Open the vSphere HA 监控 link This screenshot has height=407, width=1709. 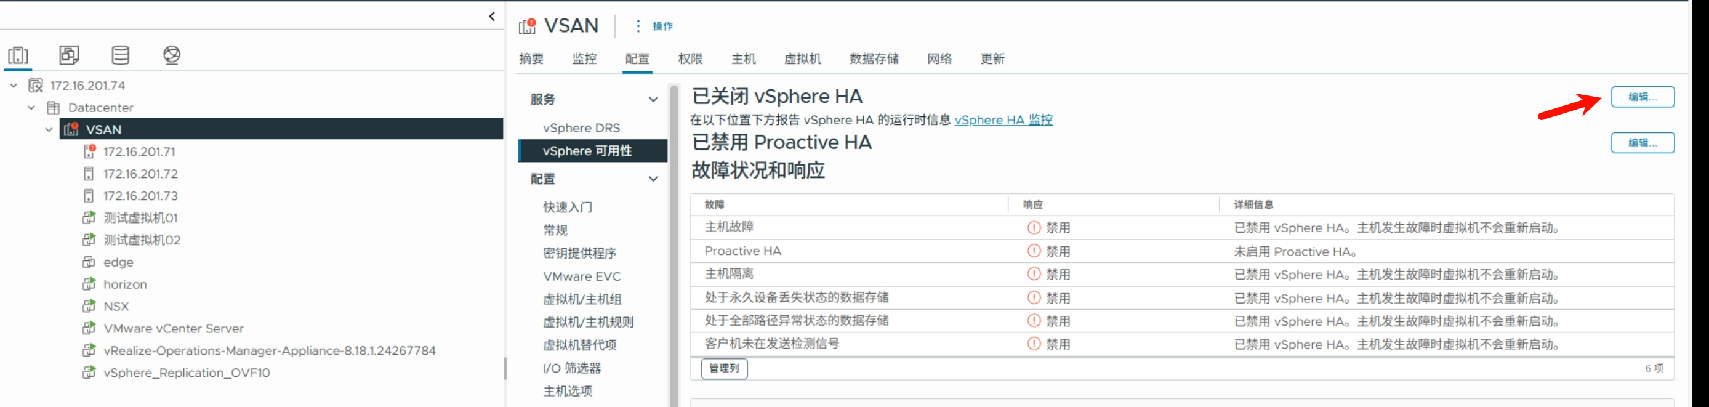point(1003,120)
